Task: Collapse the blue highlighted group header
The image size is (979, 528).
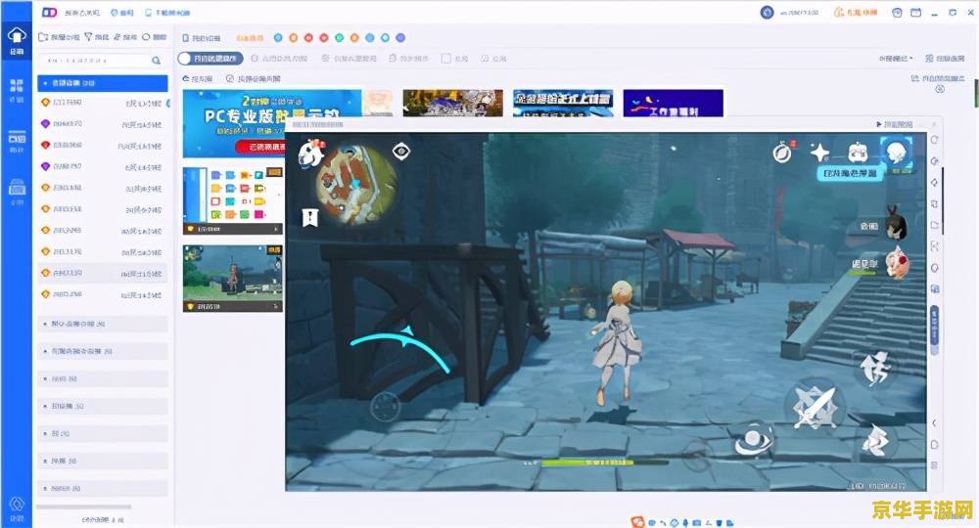Action: 103,83
